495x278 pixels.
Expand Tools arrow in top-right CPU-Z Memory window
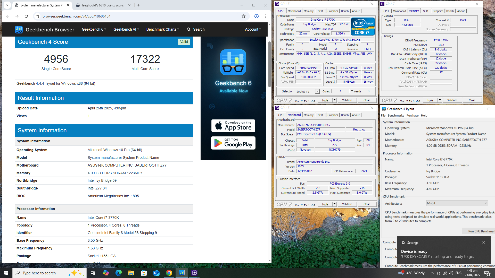click(x=440, y=100)
